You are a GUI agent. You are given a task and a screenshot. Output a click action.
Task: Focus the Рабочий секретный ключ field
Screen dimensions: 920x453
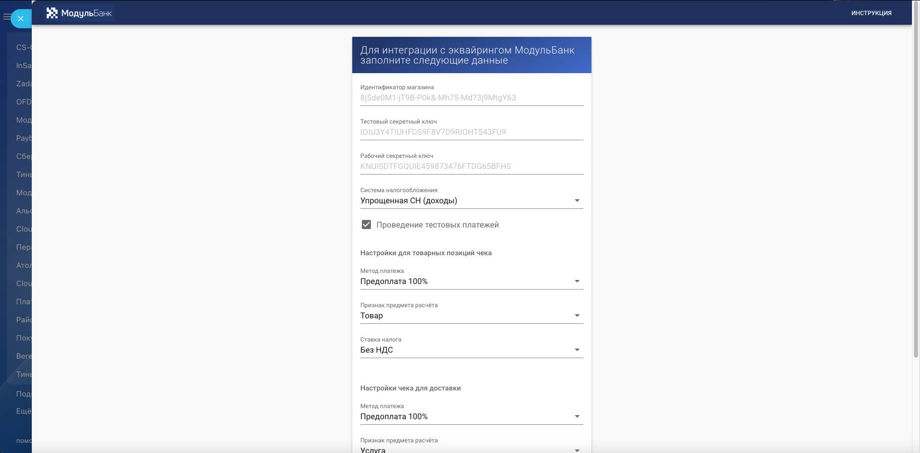pyautogui.click(x=471, y=166)
